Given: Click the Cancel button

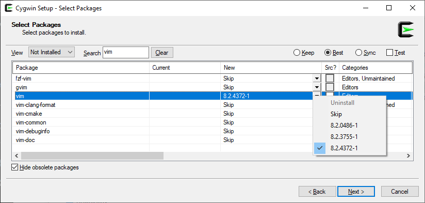Looking at the screenshot, I should tap(400, 192).
